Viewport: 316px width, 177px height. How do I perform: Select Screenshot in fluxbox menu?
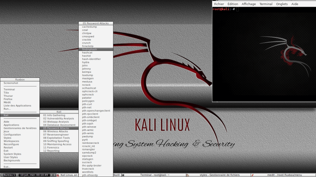(x=20, y=83)
